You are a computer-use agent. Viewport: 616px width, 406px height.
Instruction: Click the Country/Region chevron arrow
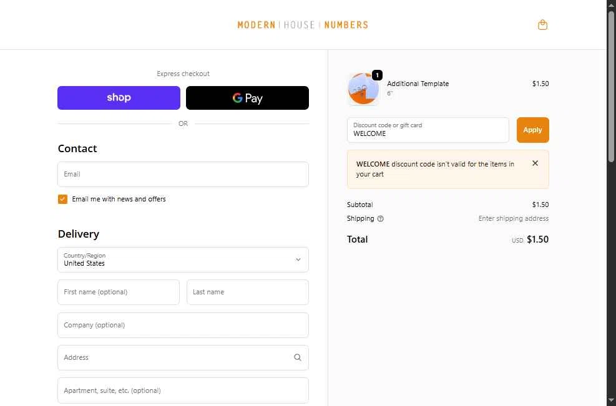point(298,259)
